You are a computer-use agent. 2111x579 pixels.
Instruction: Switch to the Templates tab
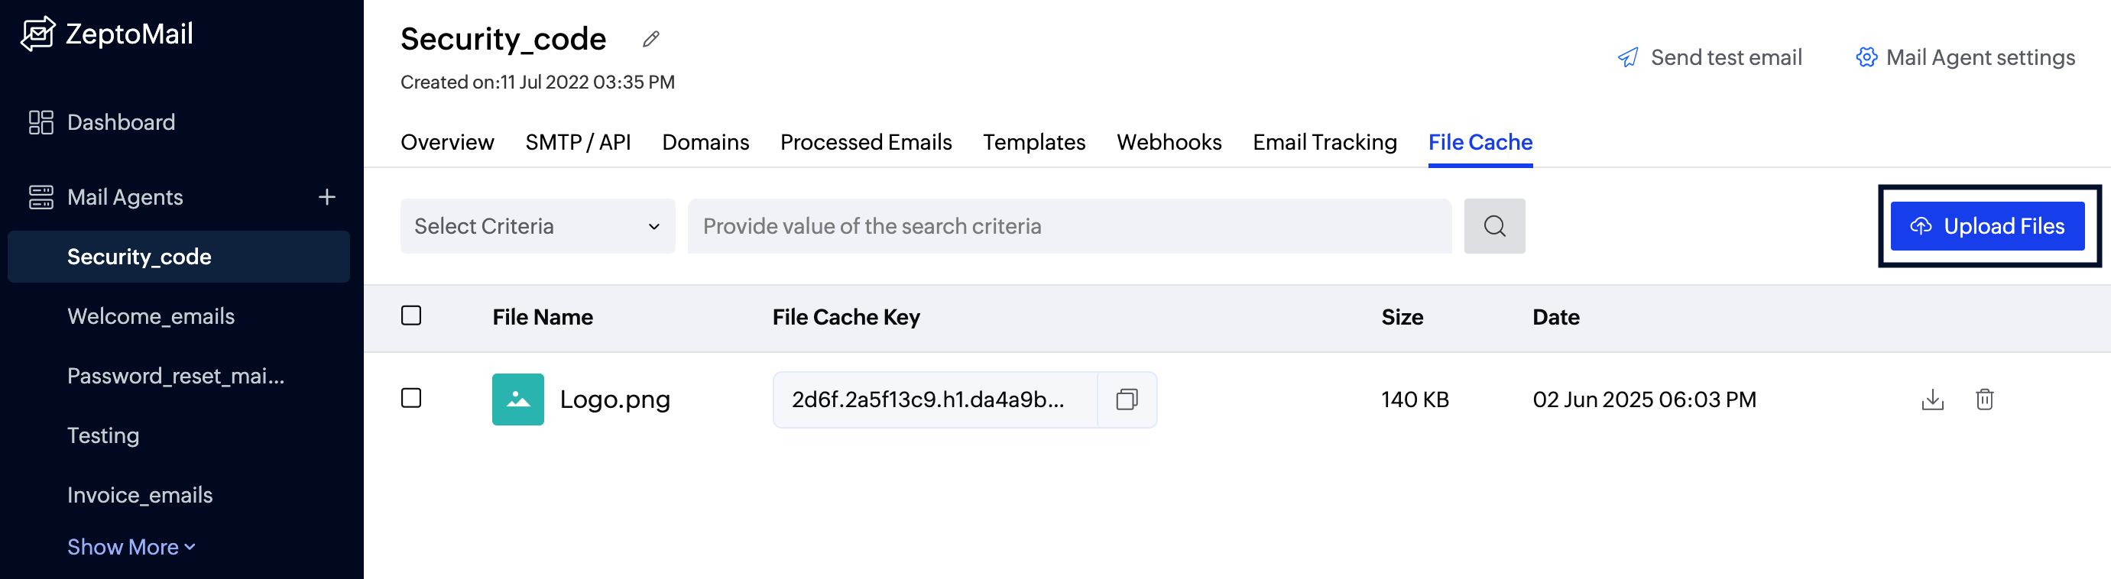1034,143
